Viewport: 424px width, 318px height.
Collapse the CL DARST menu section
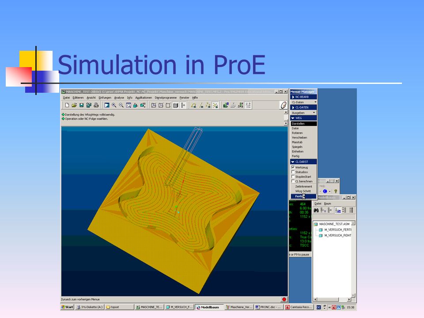pos(304,162)
